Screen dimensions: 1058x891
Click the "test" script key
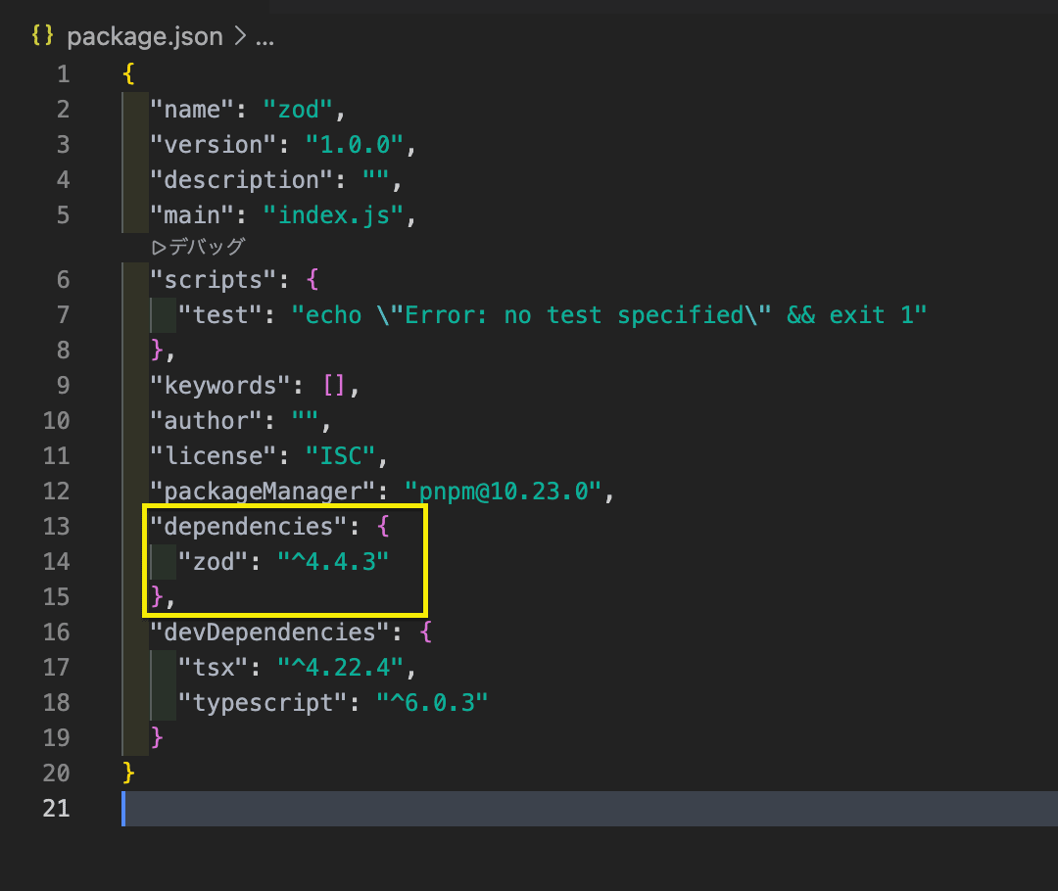pos(220,315)
